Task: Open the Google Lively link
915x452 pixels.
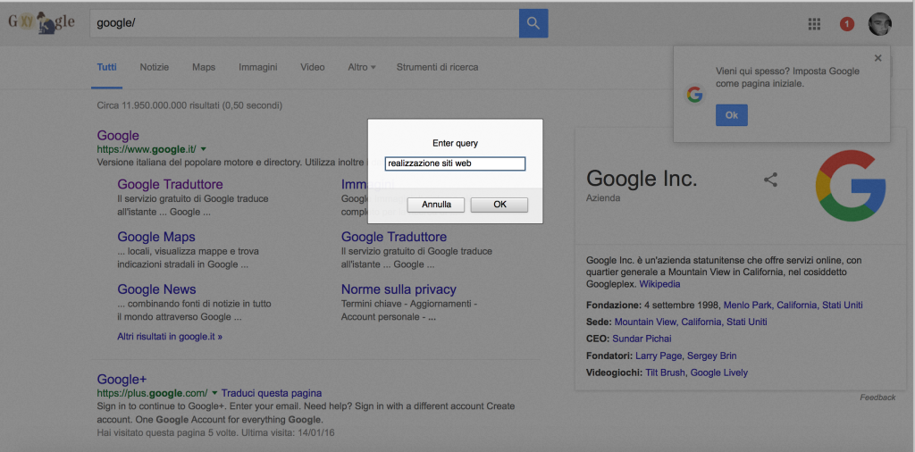Action: coord(719,372)
